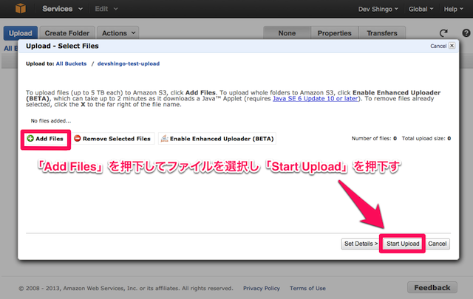Open the Privacy Policy link

(262, 288)
